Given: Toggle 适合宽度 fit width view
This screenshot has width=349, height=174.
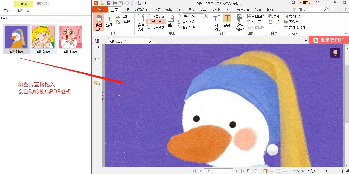Looking at the screenshot, I should point(156,22).
